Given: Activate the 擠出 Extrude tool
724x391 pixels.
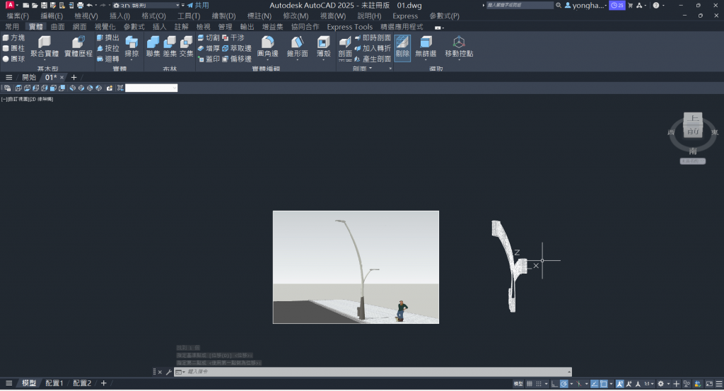Looking at the screenshot, I should [x=107, y=38].
